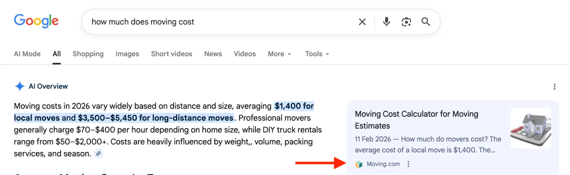Open the Videos tab

245,54
